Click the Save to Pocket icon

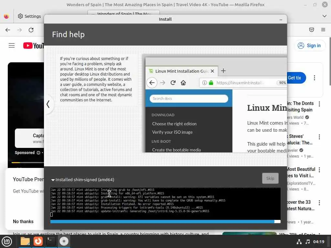point(312,30)
